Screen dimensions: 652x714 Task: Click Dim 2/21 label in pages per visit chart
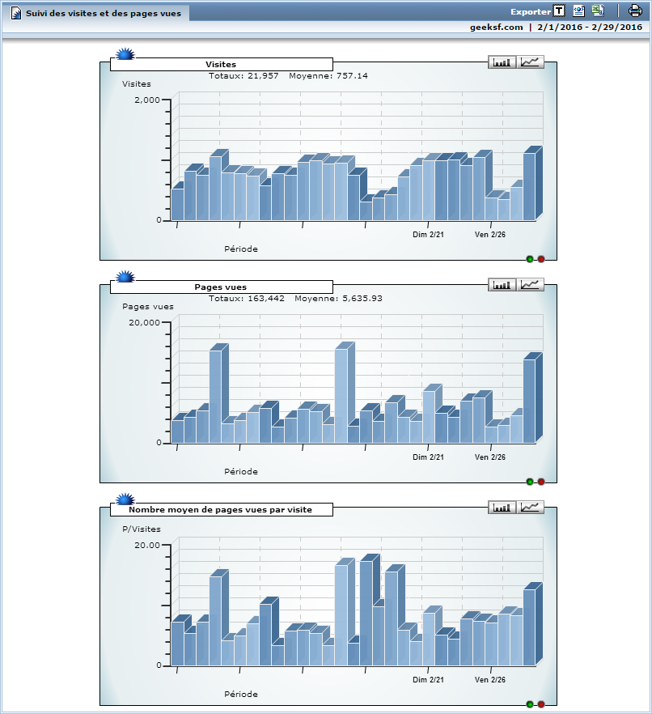point(428,679)
